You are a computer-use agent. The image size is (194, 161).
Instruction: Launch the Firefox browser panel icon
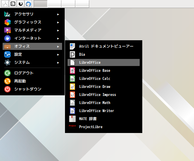21,4
